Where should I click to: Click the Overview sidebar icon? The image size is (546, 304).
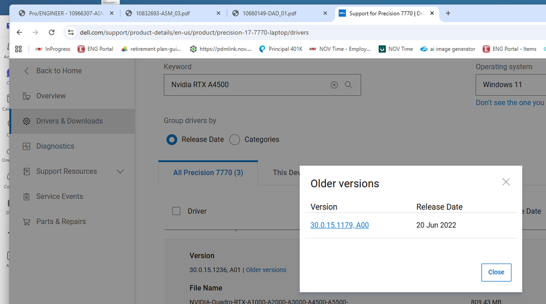pos(26,96)
